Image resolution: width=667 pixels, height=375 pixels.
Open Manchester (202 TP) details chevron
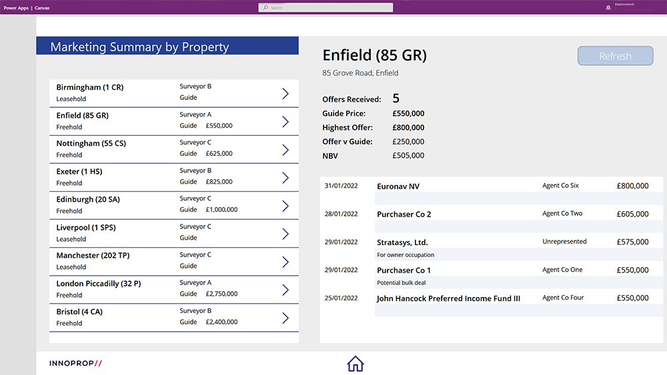[285, 262]
